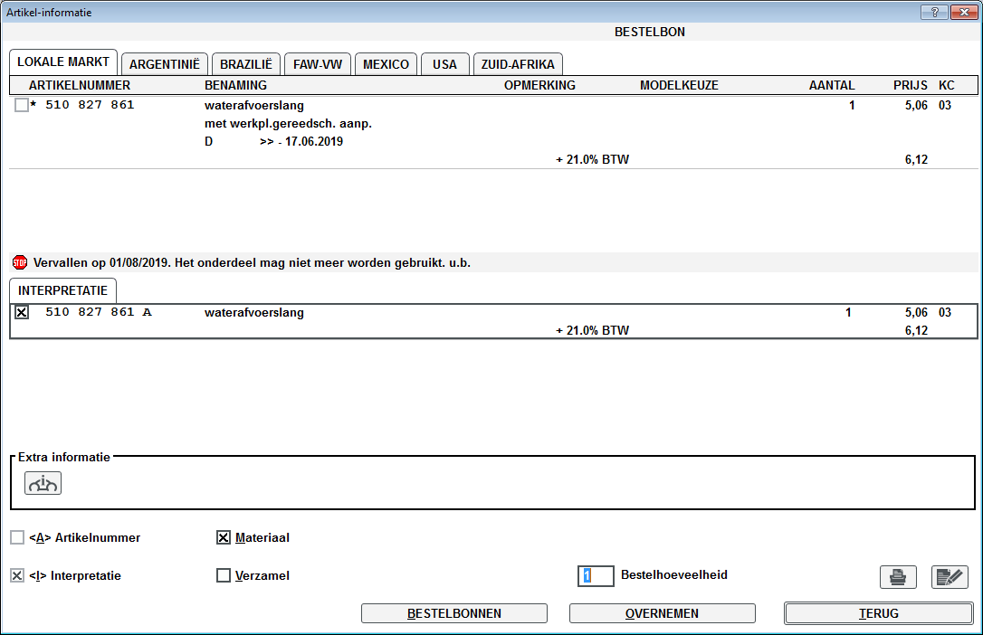Click the OVERNEMEN button
The height and width of the screenshot is (635, 983).
pyautogui.click(x=662, y=613)
